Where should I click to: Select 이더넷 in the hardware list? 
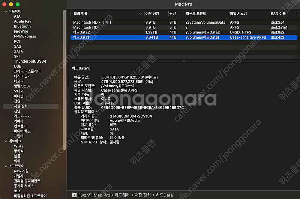click(x=18, y=96)
